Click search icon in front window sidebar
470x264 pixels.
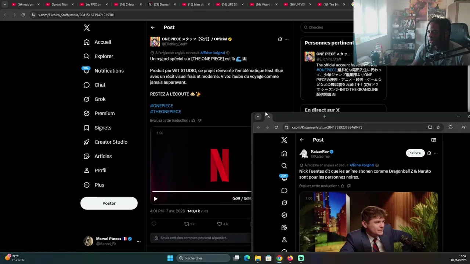(x=284, y=166)
